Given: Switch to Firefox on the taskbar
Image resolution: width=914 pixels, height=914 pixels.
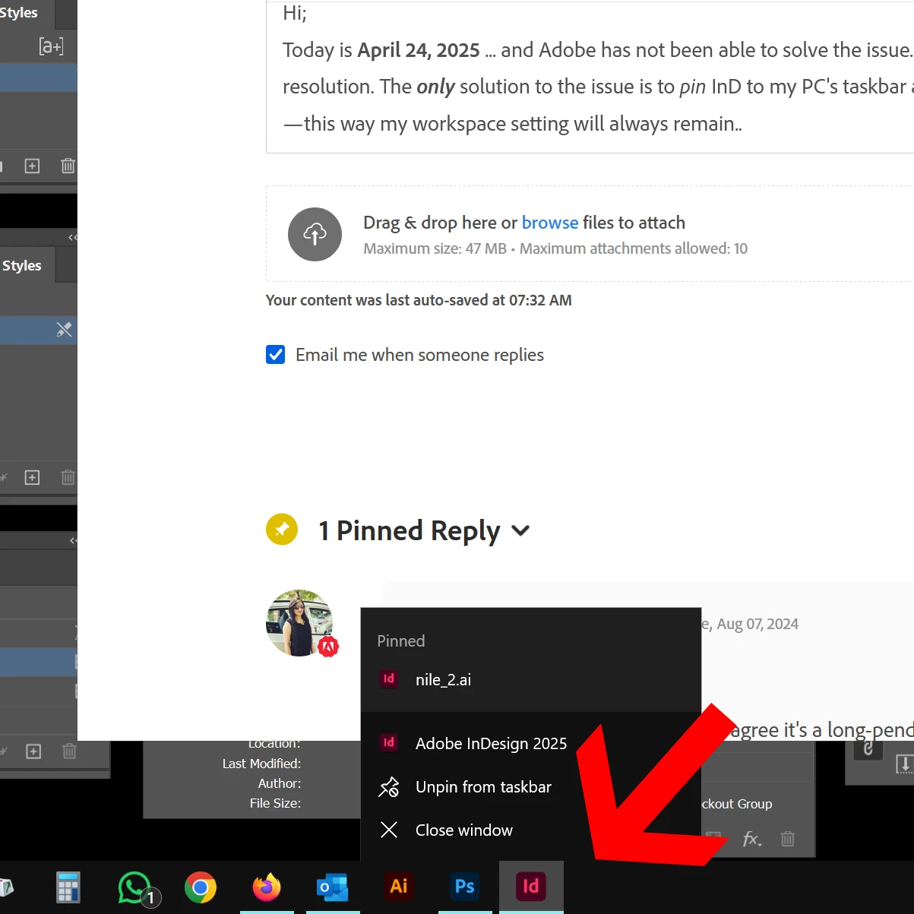Looking at the screenshot, I should click(267, 887).
